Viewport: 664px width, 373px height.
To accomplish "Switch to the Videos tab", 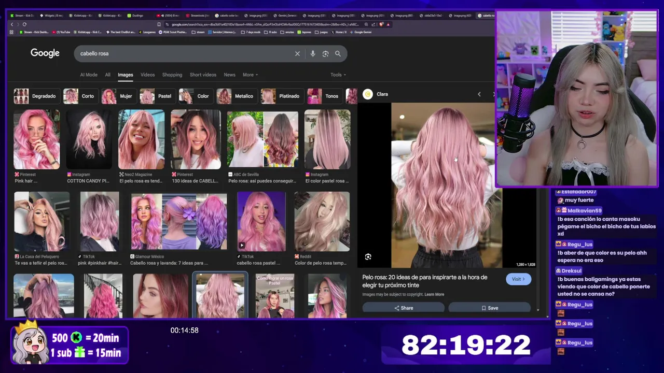I will coord(147,75).
